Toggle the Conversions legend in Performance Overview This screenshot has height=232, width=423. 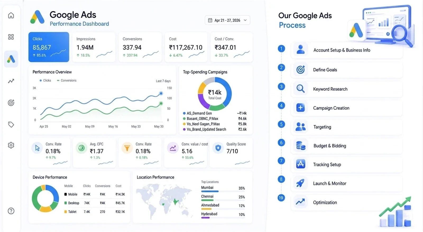pos(67,80)
